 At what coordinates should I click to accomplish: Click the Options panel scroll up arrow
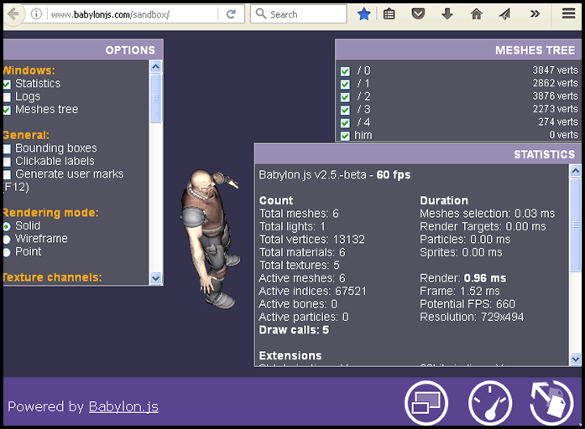point(155,67)
